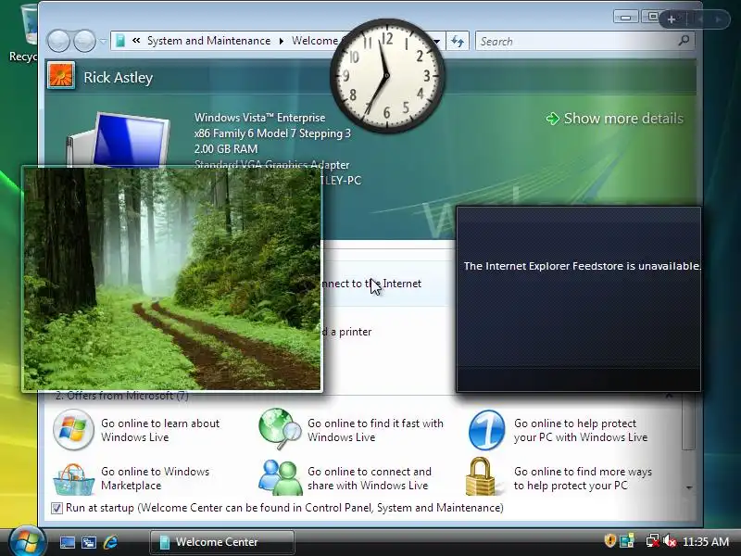Click the Welcome Center scrollbar down arrow
Screen dimensions: 741x556
coord(688,487)
